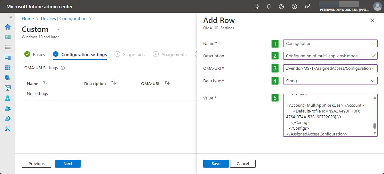Close the Add Row panel
This screenshot has height=174, width=384.
point(372,20)
